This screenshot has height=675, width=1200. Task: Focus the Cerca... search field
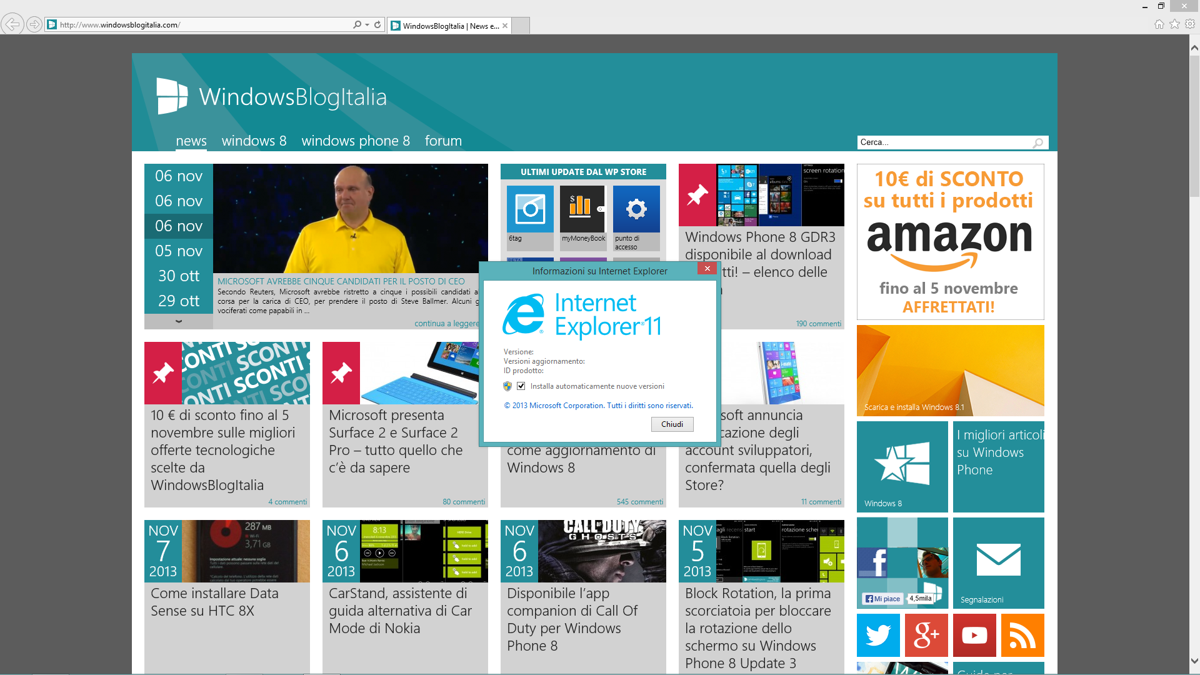point(944,142)
